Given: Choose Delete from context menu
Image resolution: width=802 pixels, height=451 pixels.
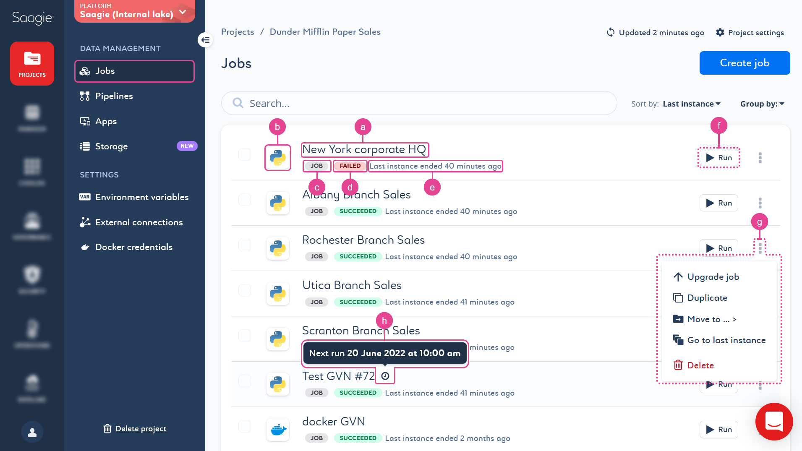Looking at the screenshot, I should [x=693, y=365].
